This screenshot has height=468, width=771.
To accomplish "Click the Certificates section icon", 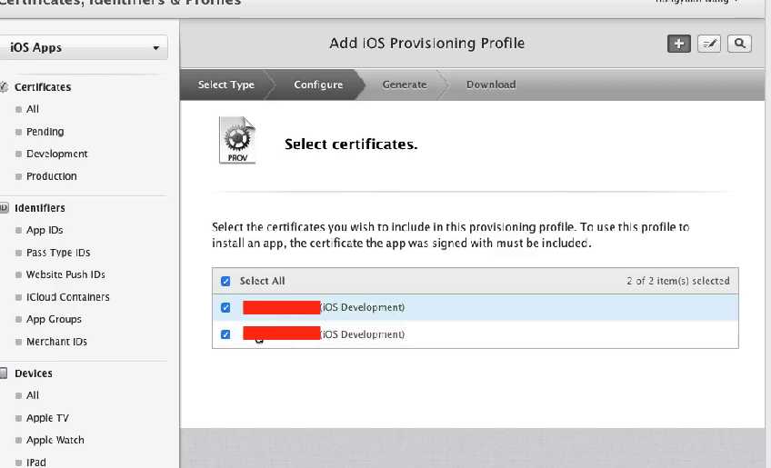I will pyautogui.click(x=5, y=87).
